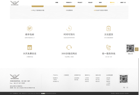
Task: Open the 服务支持 footer link
Action: pyautogui.click(x=98, y=75)
